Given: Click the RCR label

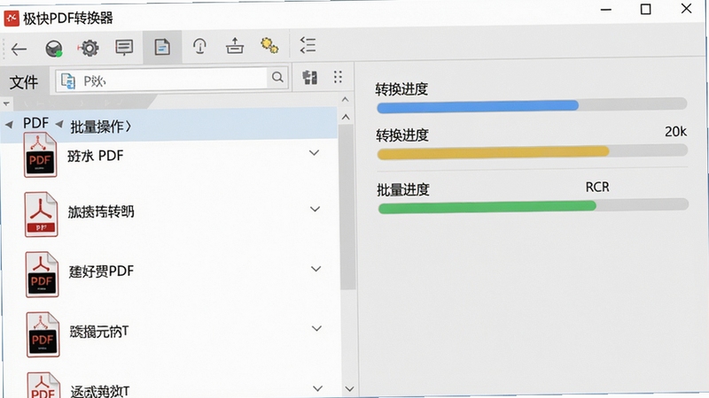Looking at the screenshot, I should [x=597, y=187].
